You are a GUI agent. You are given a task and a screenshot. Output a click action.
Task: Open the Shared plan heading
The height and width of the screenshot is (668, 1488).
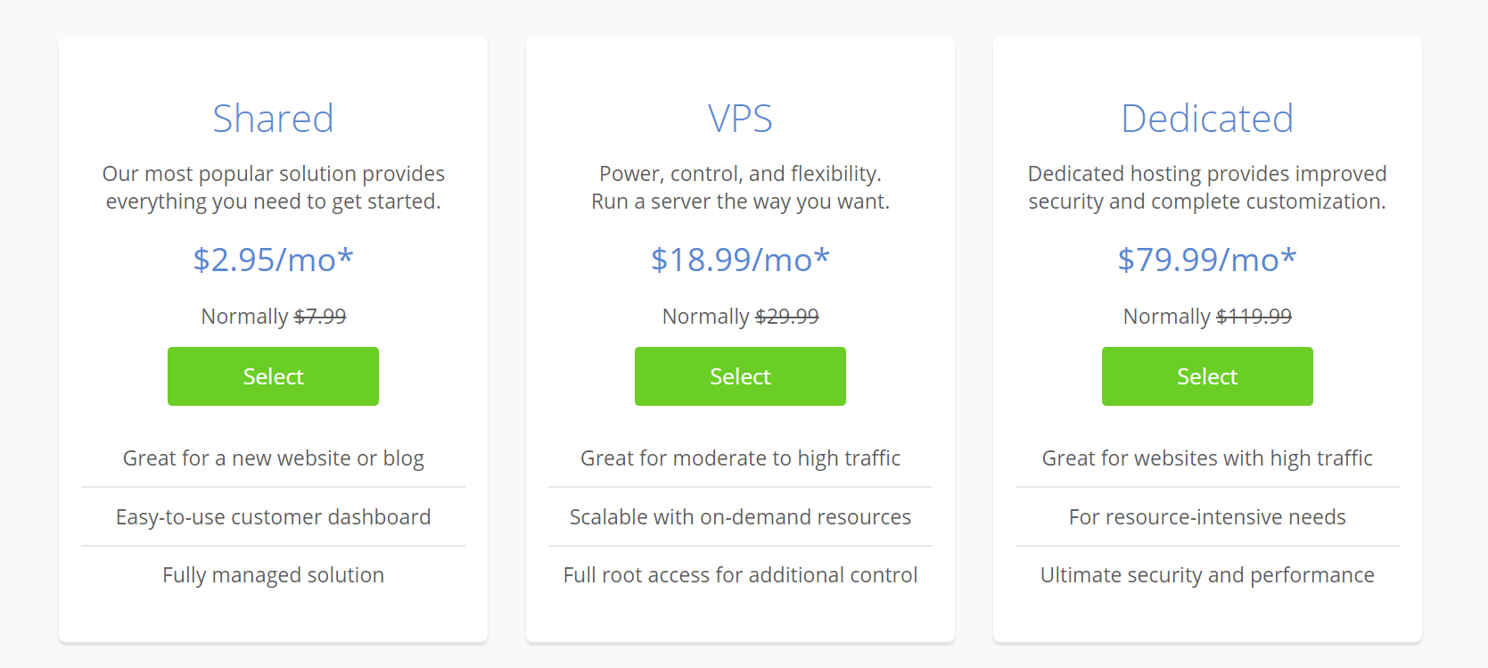point(273,119)
